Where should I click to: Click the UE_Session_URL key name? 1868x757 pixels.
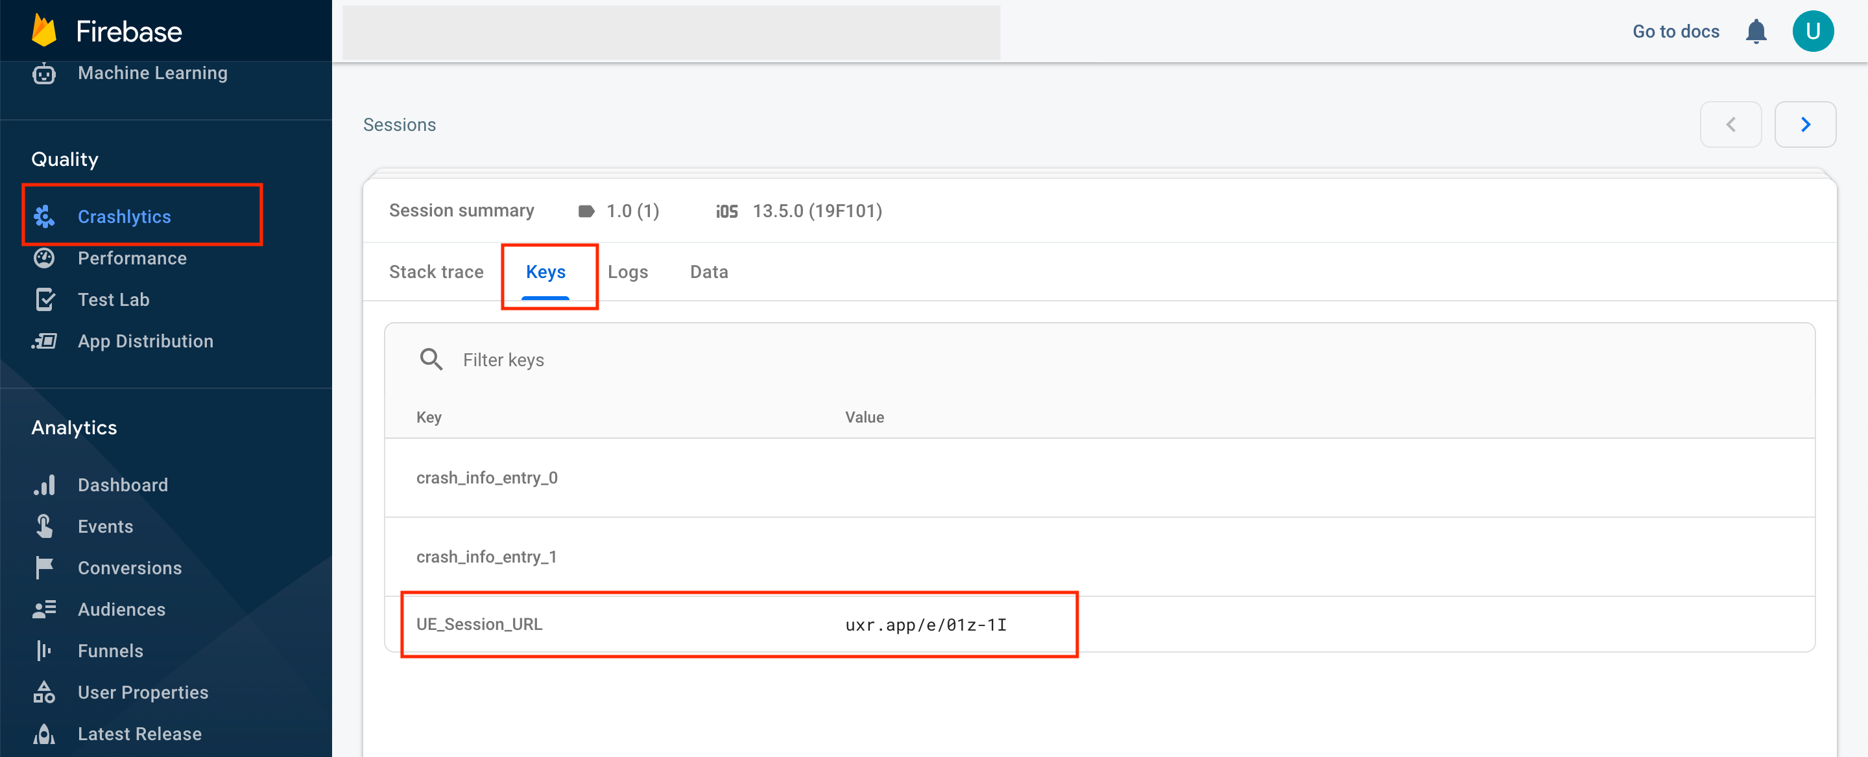(479, 623)
